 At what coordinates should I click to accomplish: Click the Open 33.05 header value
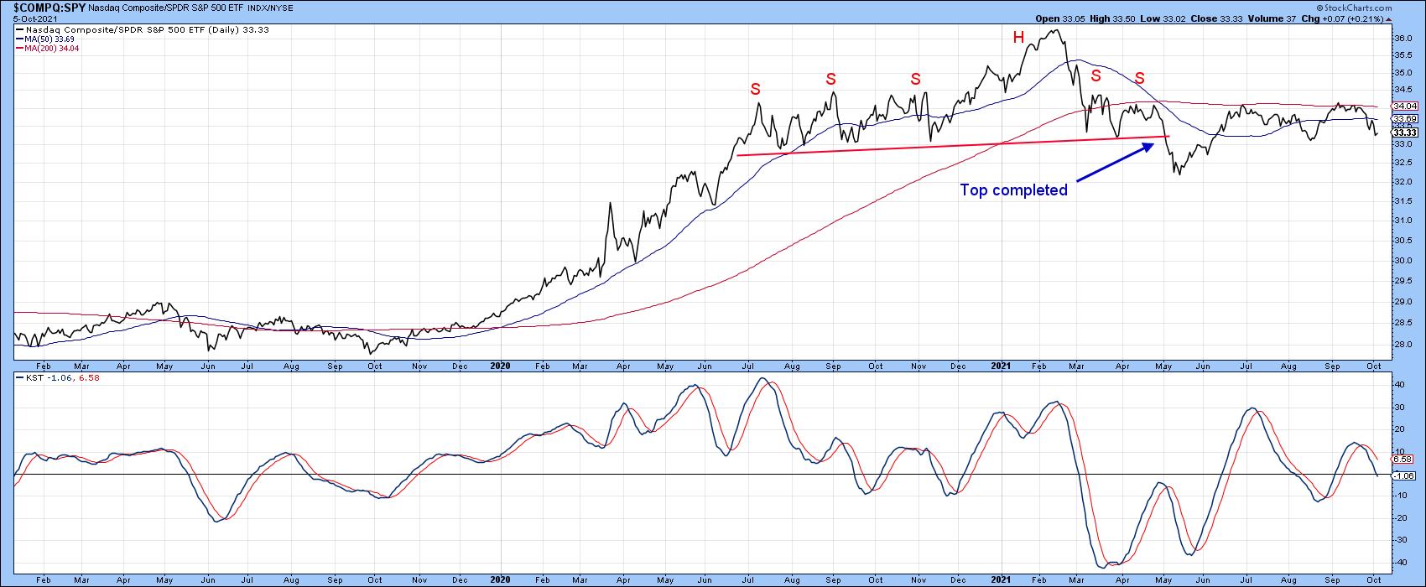1059,18
